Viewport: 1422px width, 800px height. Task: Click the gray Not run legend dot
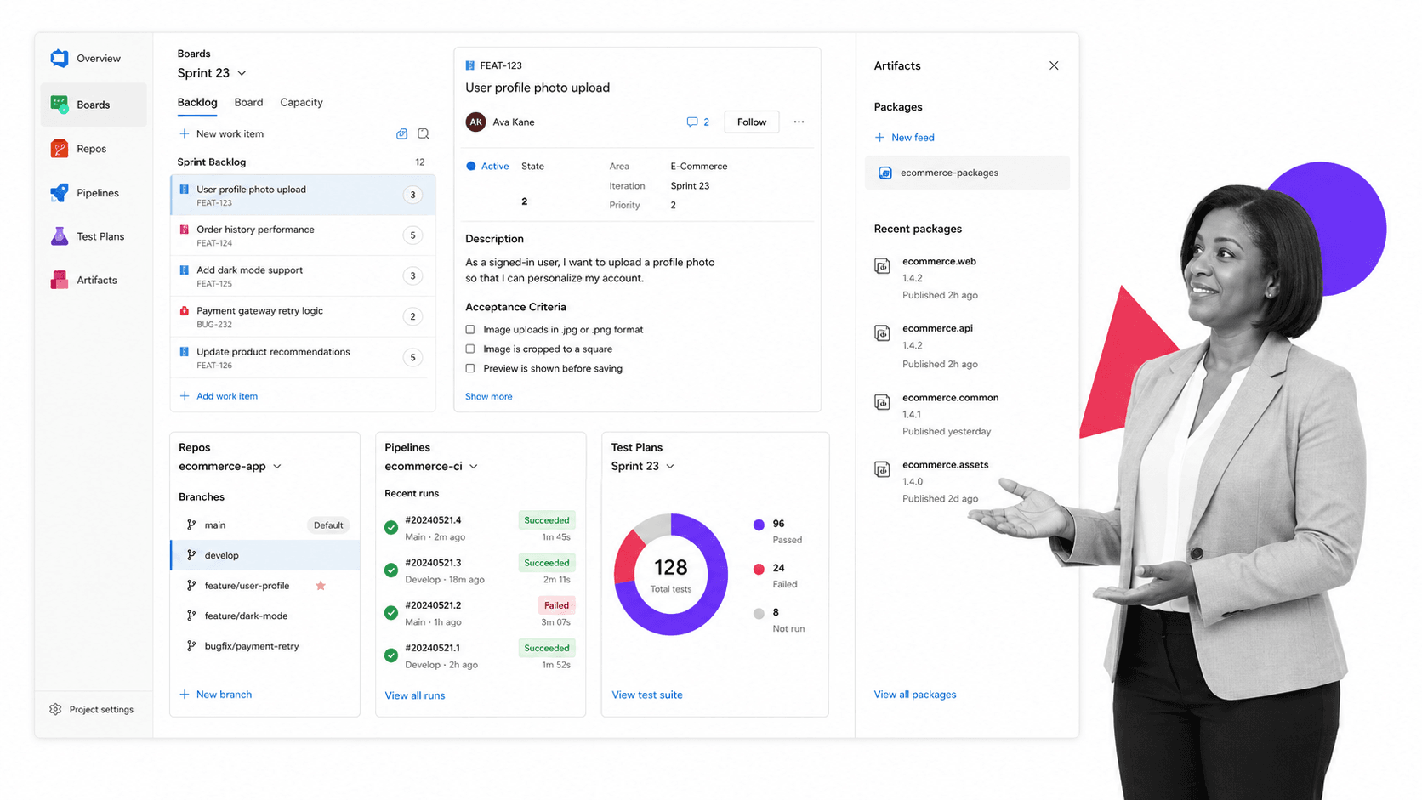(759, 613)
